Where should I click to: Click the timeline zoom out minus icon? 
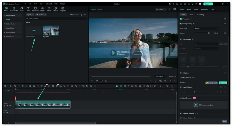155,86
